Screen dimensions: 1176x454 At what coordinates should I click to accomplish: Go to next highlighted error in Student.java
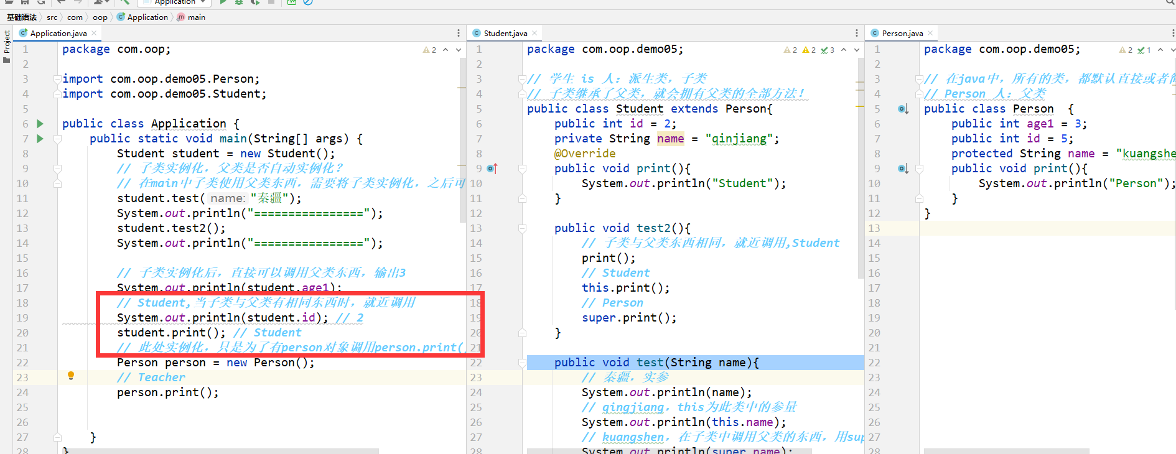click(x=857, y=50)
